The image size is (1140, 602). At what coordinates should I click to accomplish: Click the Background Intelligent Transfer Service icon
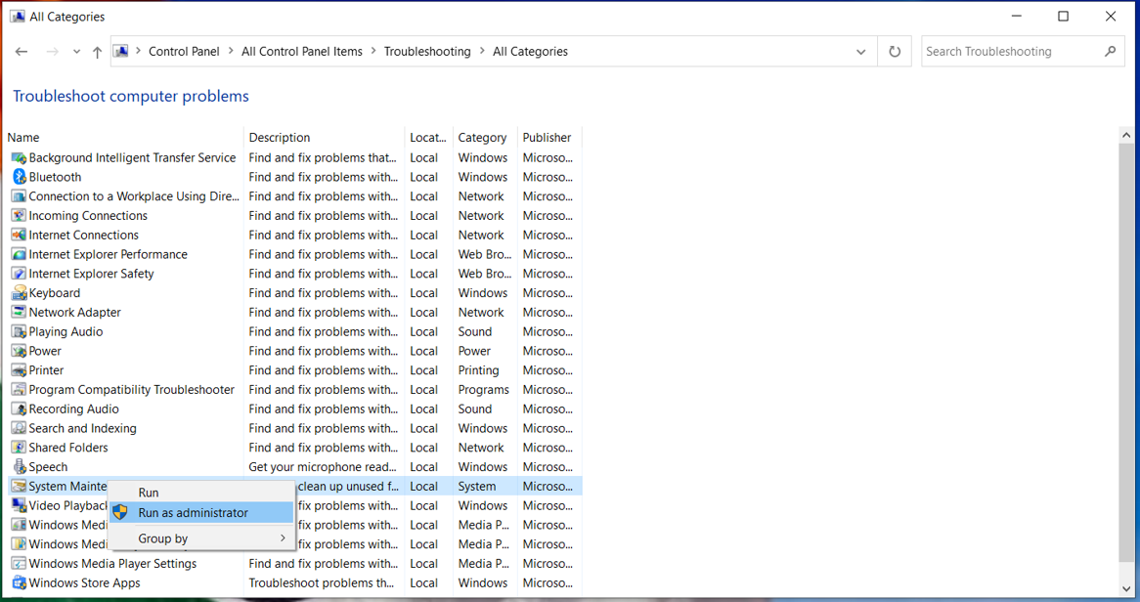coord(20,157)
